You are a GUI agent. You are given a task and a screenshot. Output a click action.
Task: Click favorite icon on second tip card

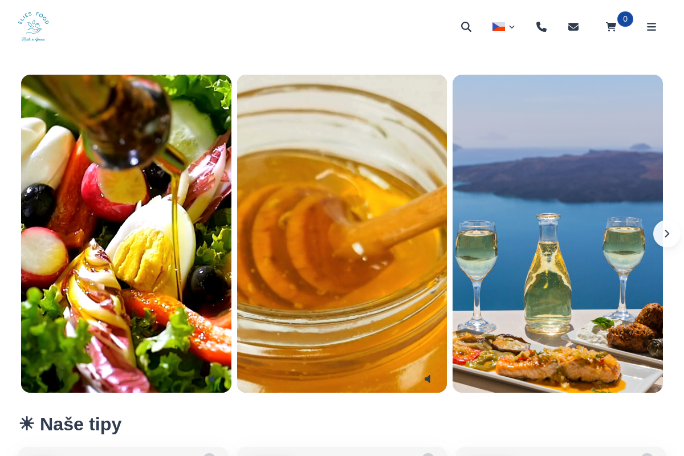[x=428, y=455]
